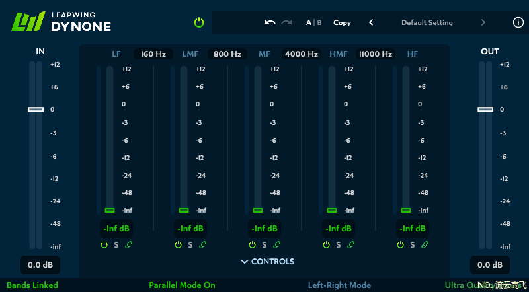Solo the HMF band
Screen dimensions: 529x292
pos(339,245)
